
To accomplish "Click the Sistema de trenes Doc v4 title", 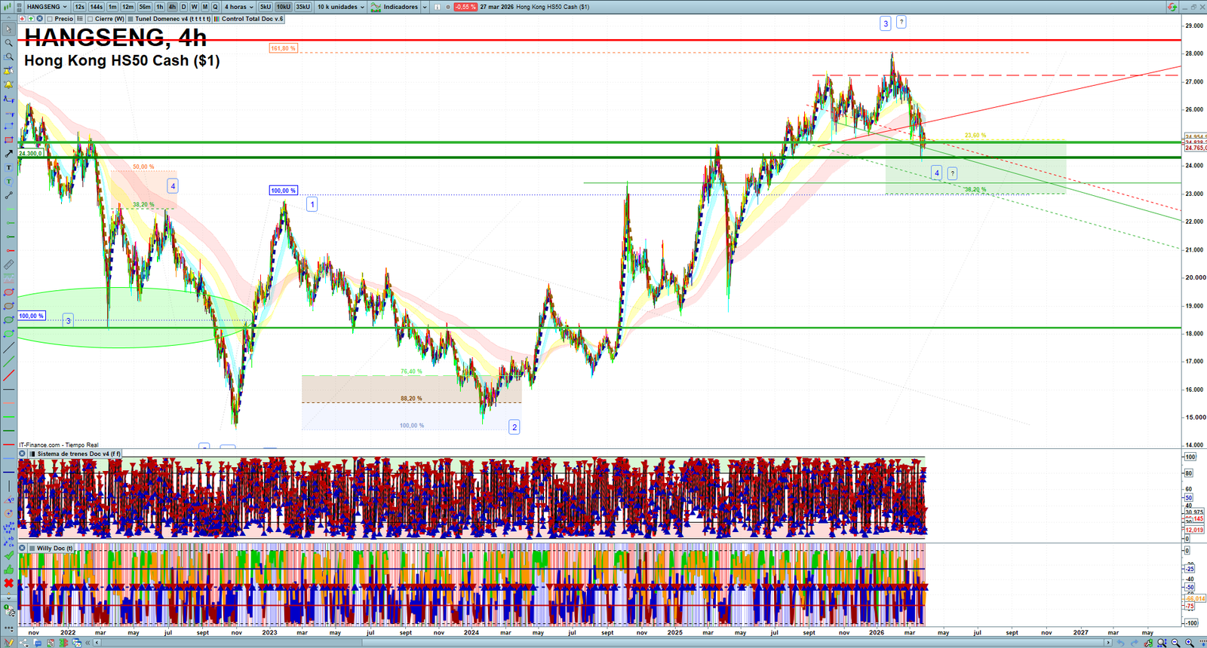I will [79, 454].
